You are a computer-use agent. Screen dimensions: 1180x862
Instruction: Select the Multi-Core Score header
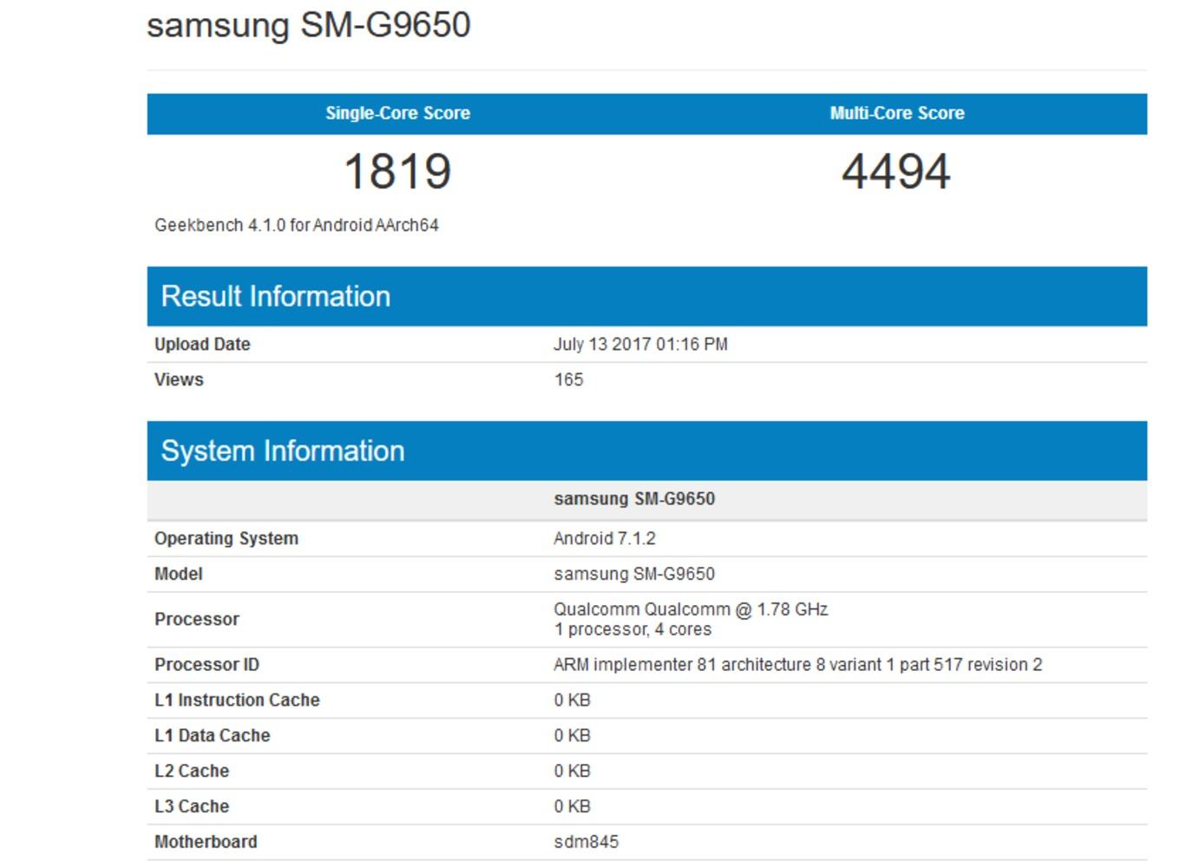point(897,113)
